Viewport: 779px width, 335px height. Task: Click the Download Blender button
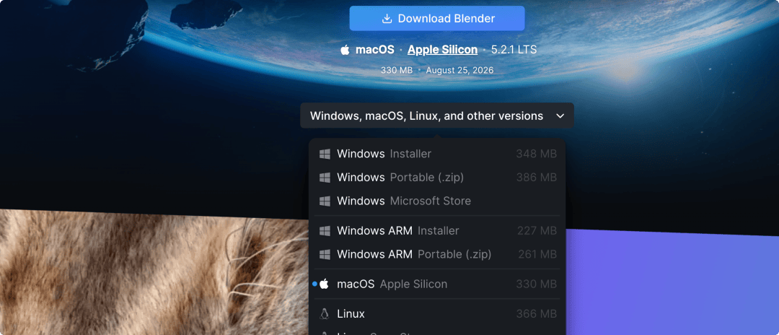pos(436,18)
